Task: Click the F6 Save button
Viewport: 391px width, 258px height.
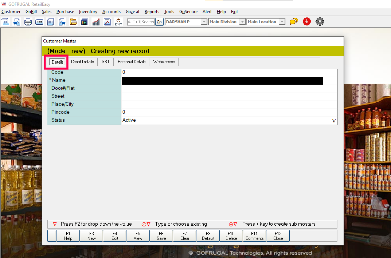Action: tap(161, 235)
